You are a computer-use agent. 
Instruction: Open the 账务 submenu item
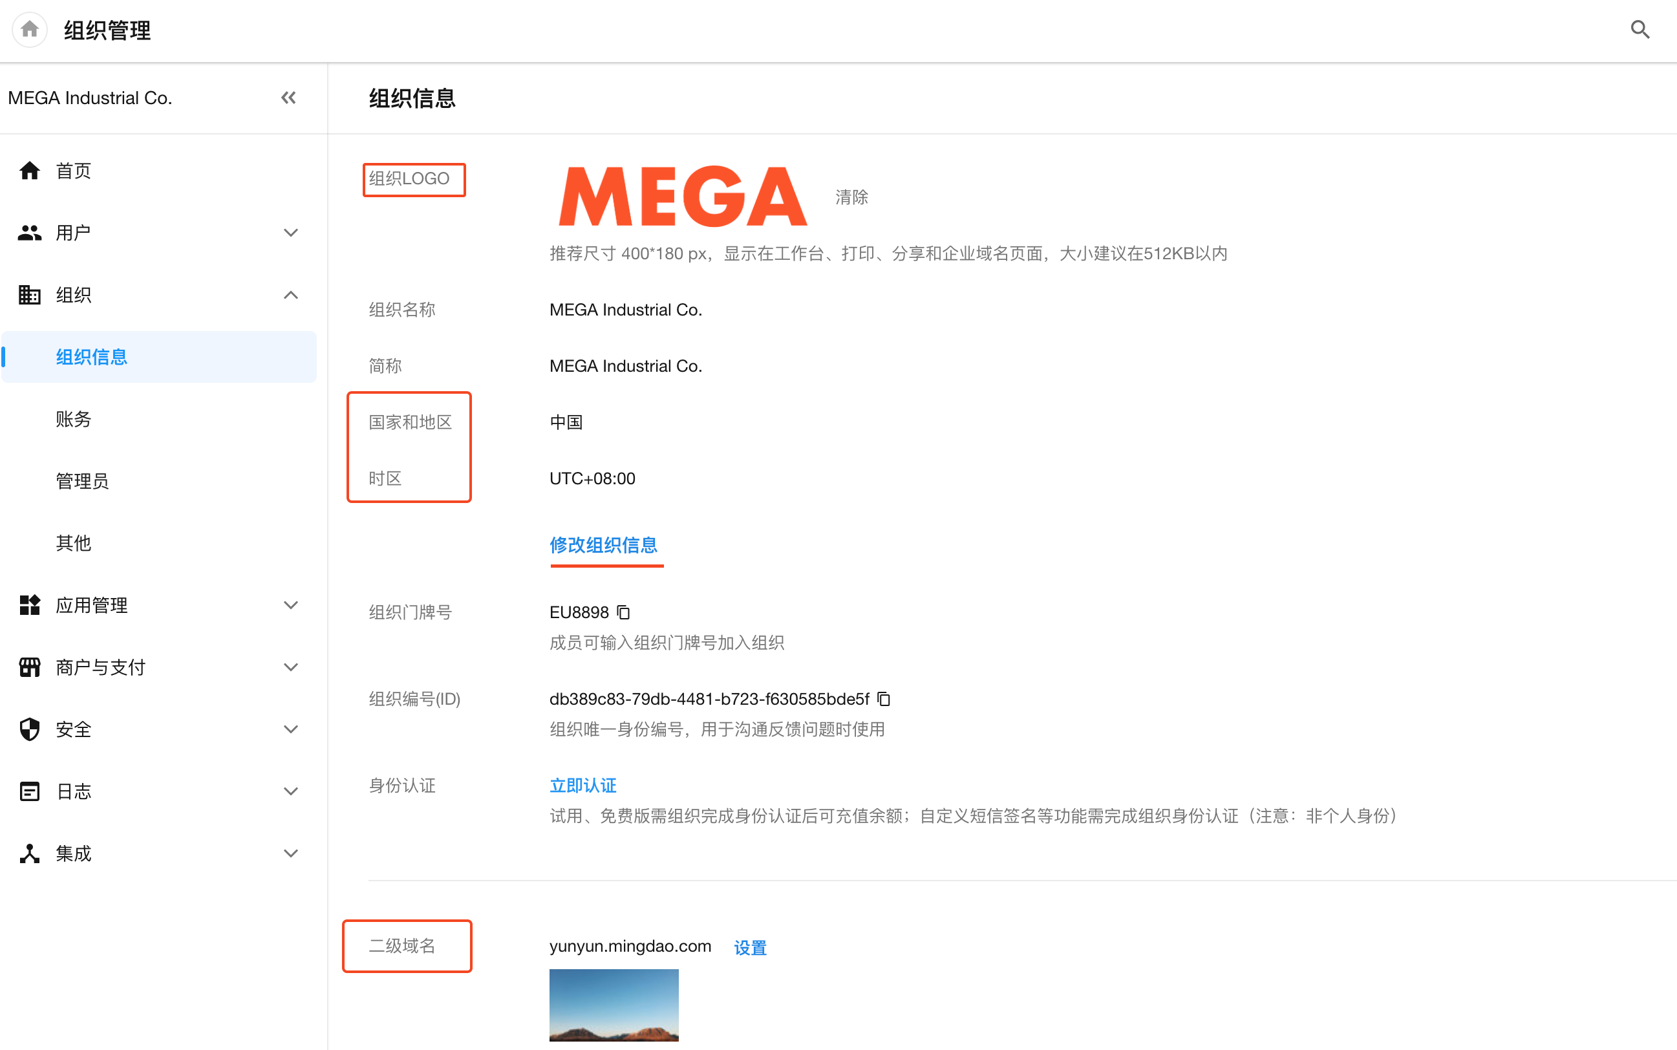pyautogui.click(x=74, y=419)
